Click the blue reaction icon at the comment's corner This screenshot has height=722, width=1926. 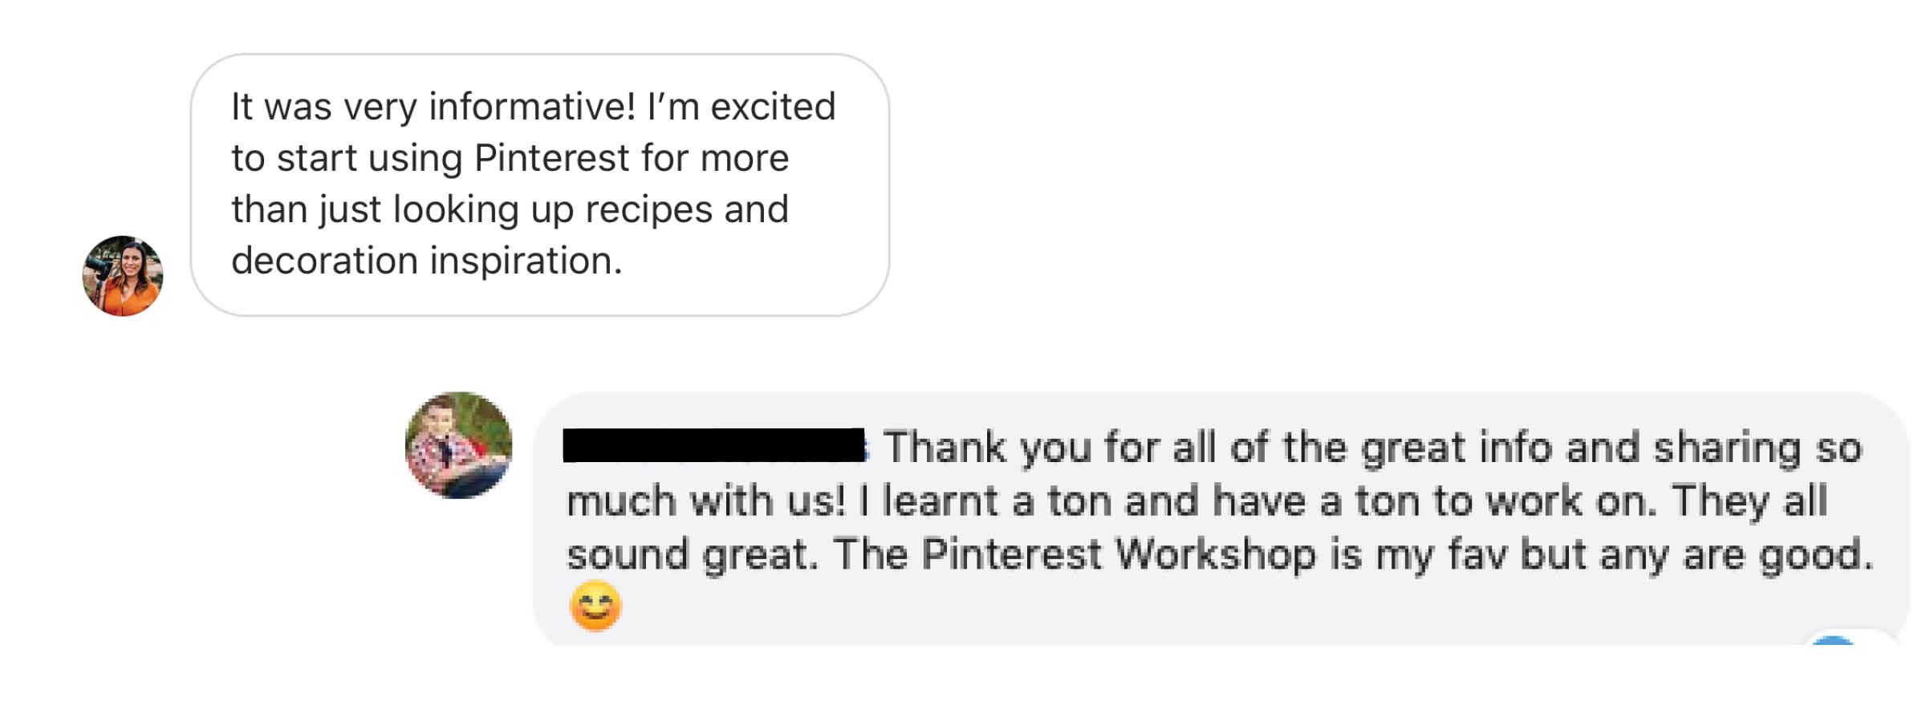point(1833,639)
